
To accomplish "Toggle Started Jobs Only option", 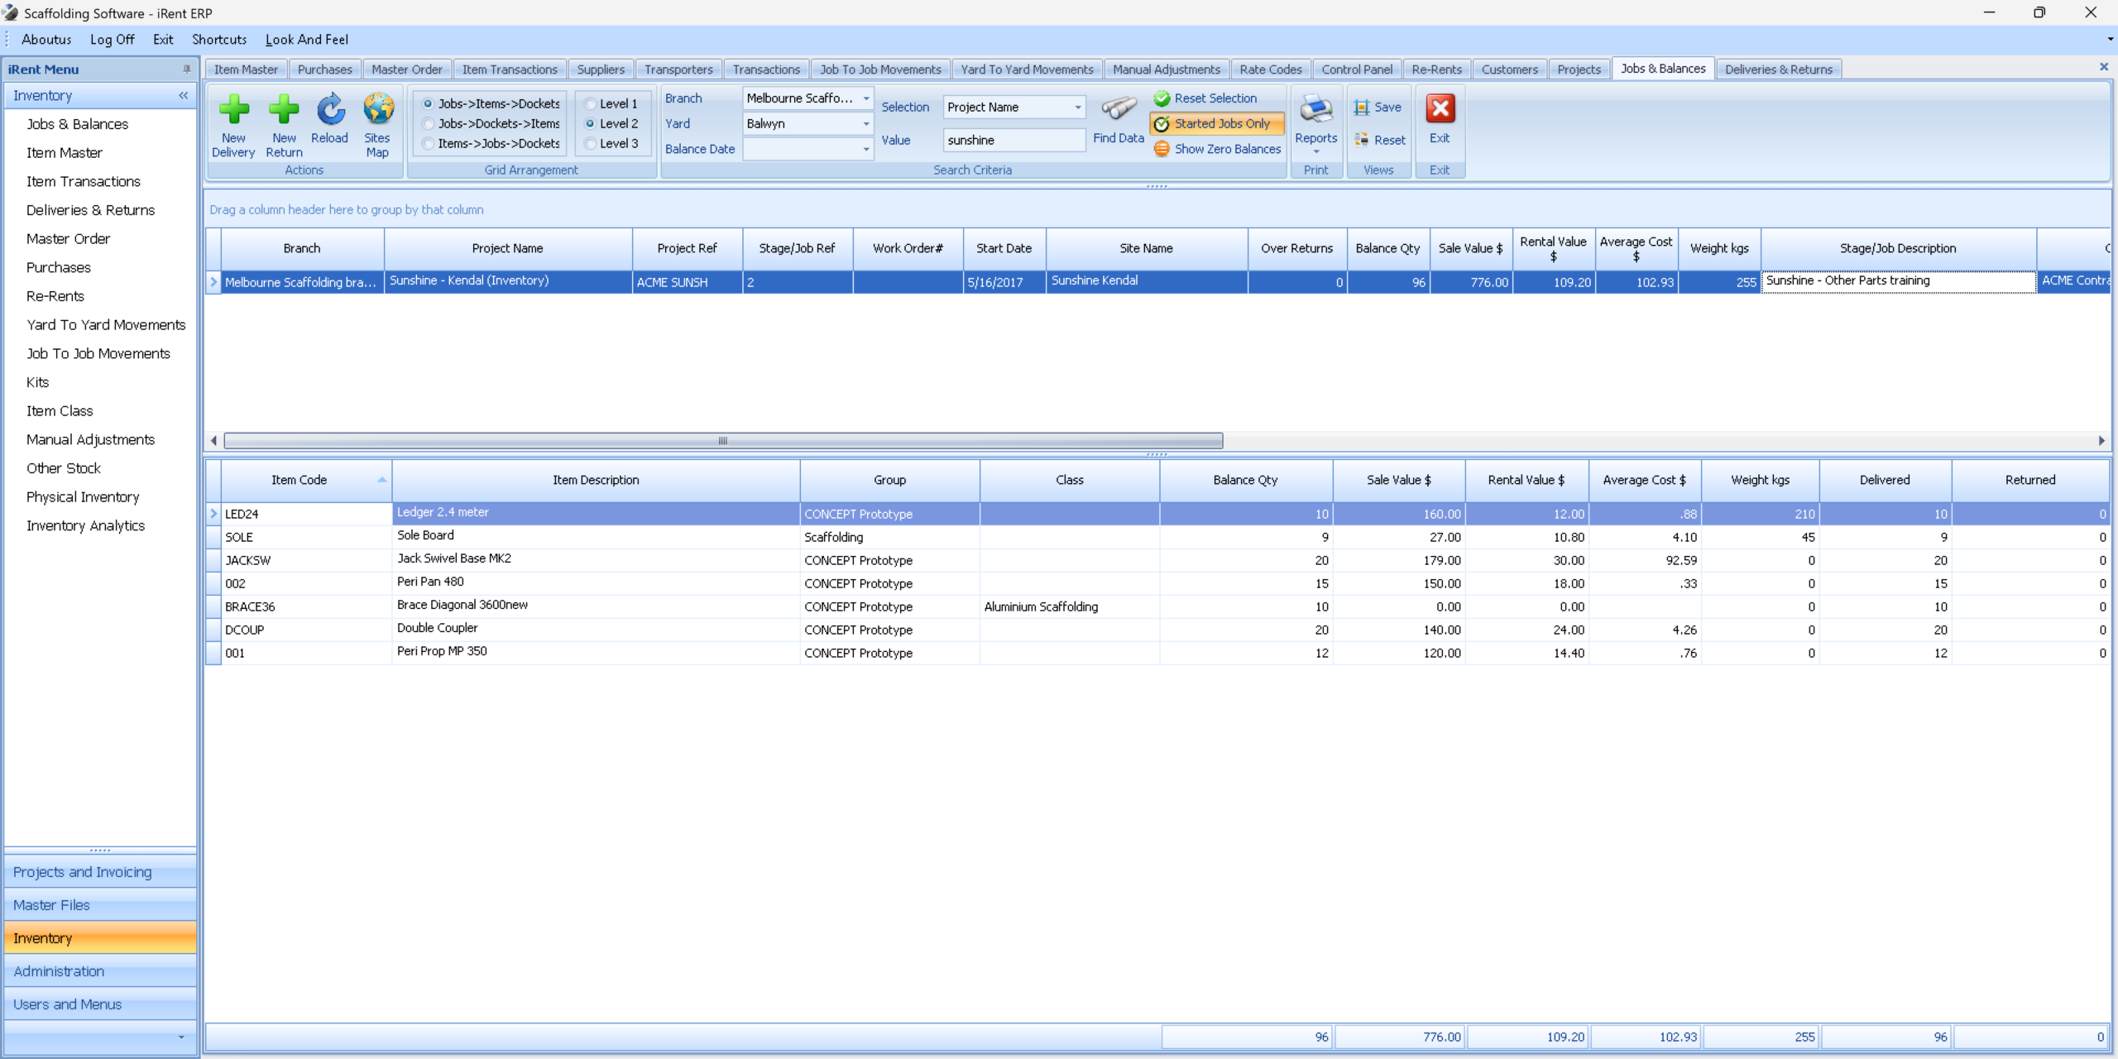I will pos(1216,124).
